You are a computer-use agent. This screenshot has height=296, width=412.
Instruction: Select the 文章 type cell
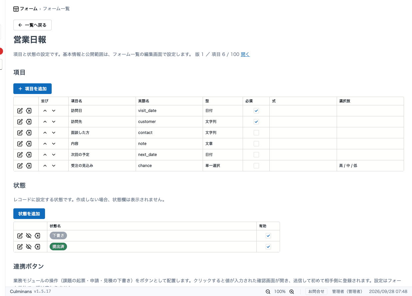223,144
